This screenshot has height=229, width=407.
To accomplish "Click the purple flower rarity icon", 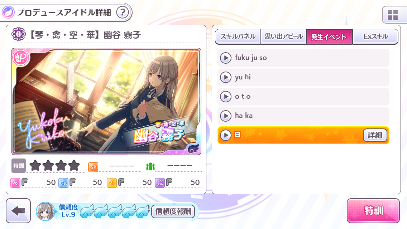I will tap(18, 34).
